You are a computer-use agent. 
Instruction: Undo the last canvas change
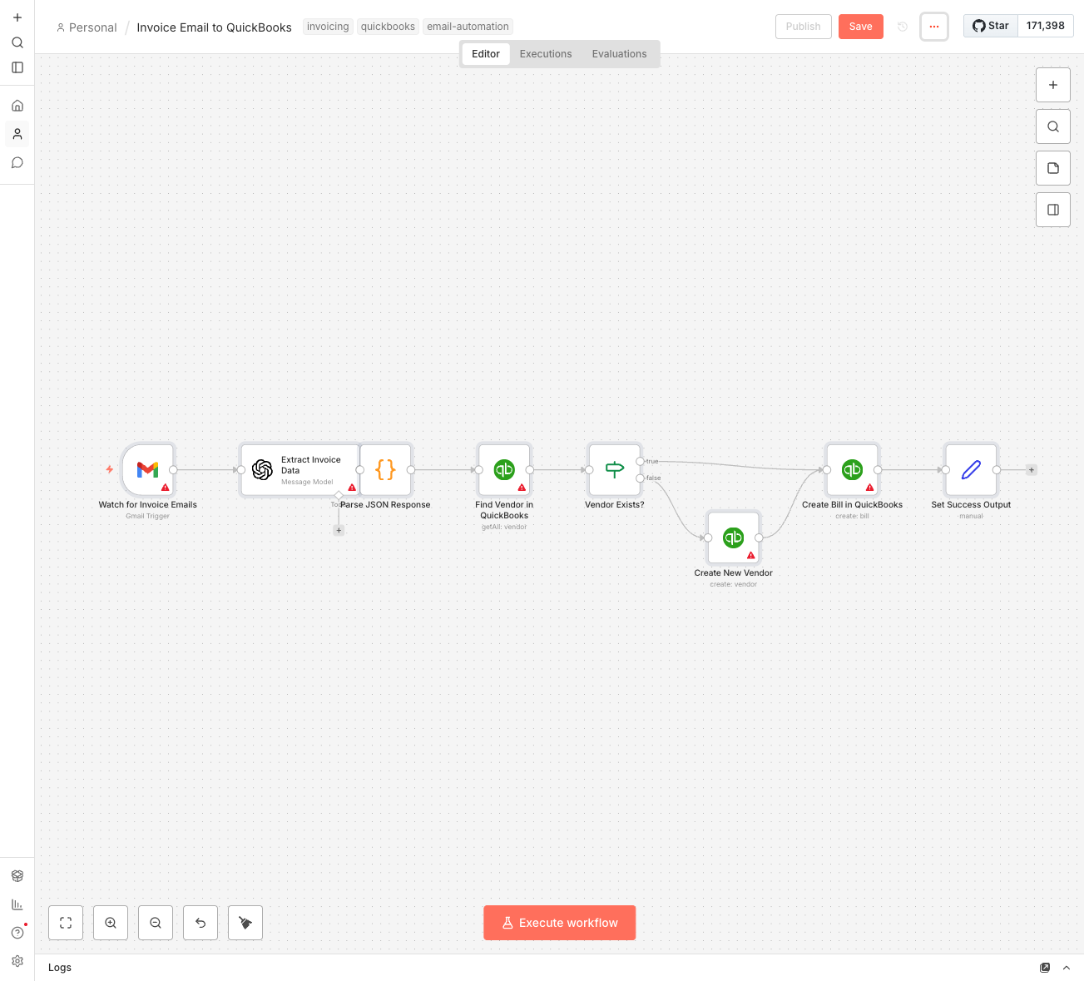(x=200, y=922)
